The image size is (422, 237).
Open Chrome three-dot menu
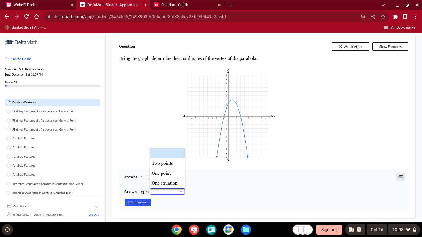[x=416, y=17]
